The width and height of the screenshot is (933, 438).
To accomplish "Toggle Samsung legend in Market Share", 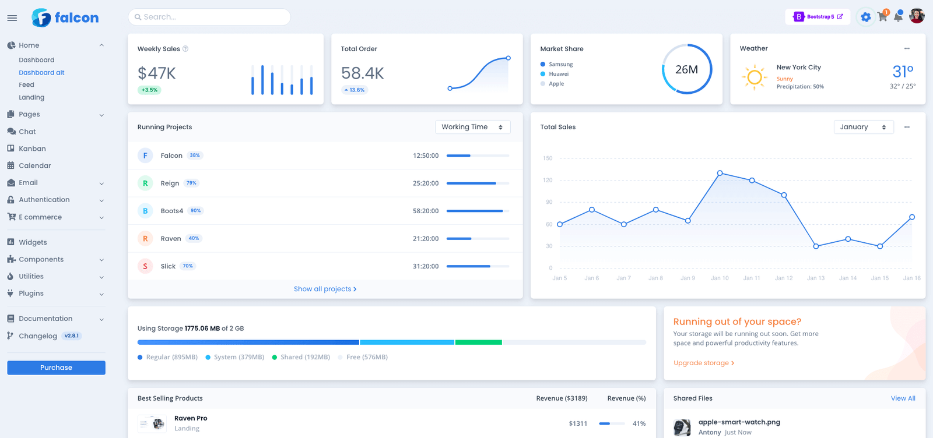I will (560, 65).
